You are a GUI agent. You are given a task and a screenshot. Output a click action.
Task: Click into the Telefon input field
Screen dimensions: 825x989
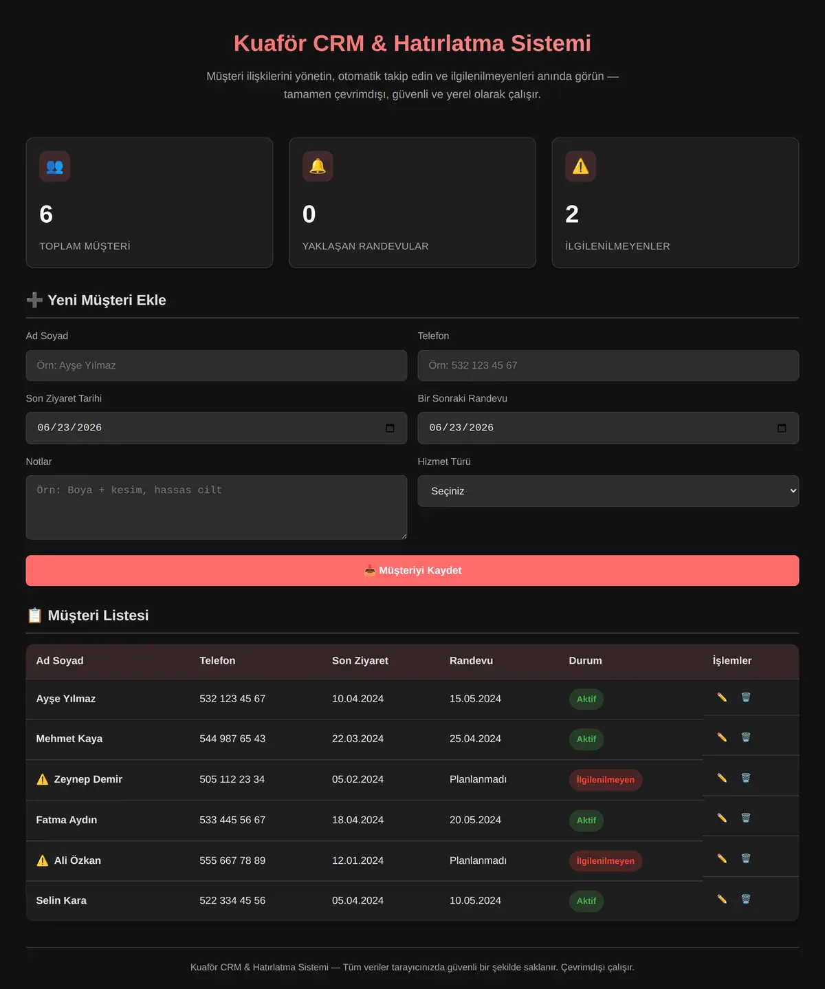608,365
